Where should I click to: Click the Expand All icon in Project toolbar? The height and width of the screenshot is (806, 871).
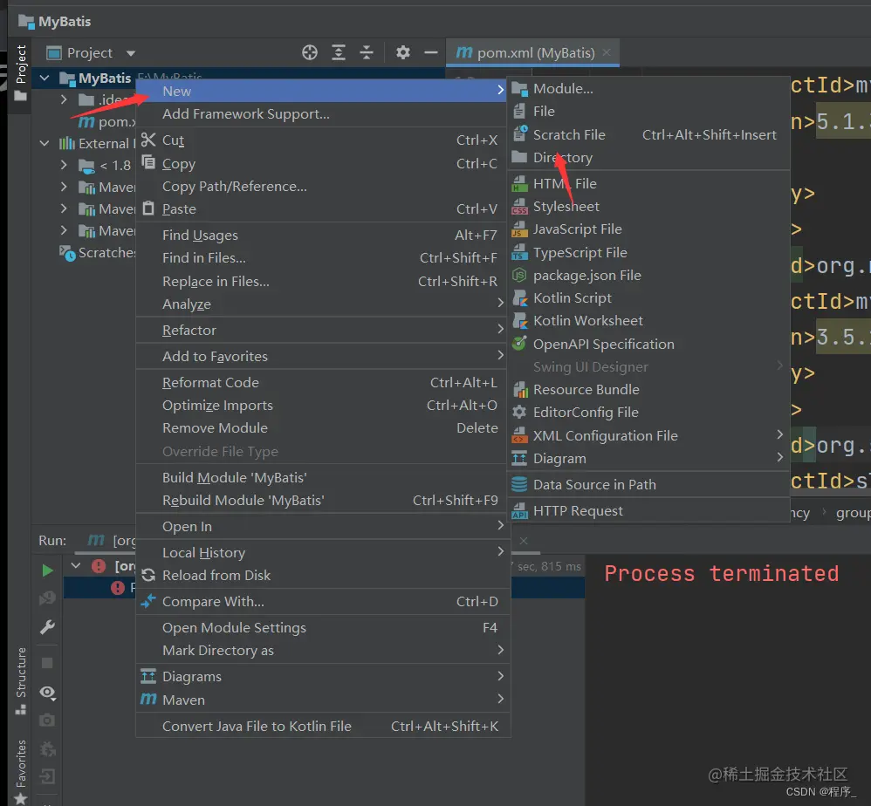coord(339,52)
